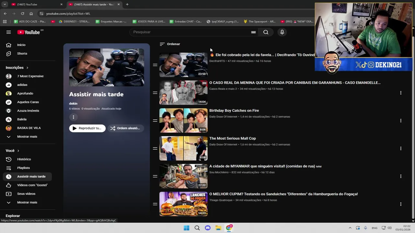
Task: Click Ordem aleatória shuffle button
Action: click(125, 128)
